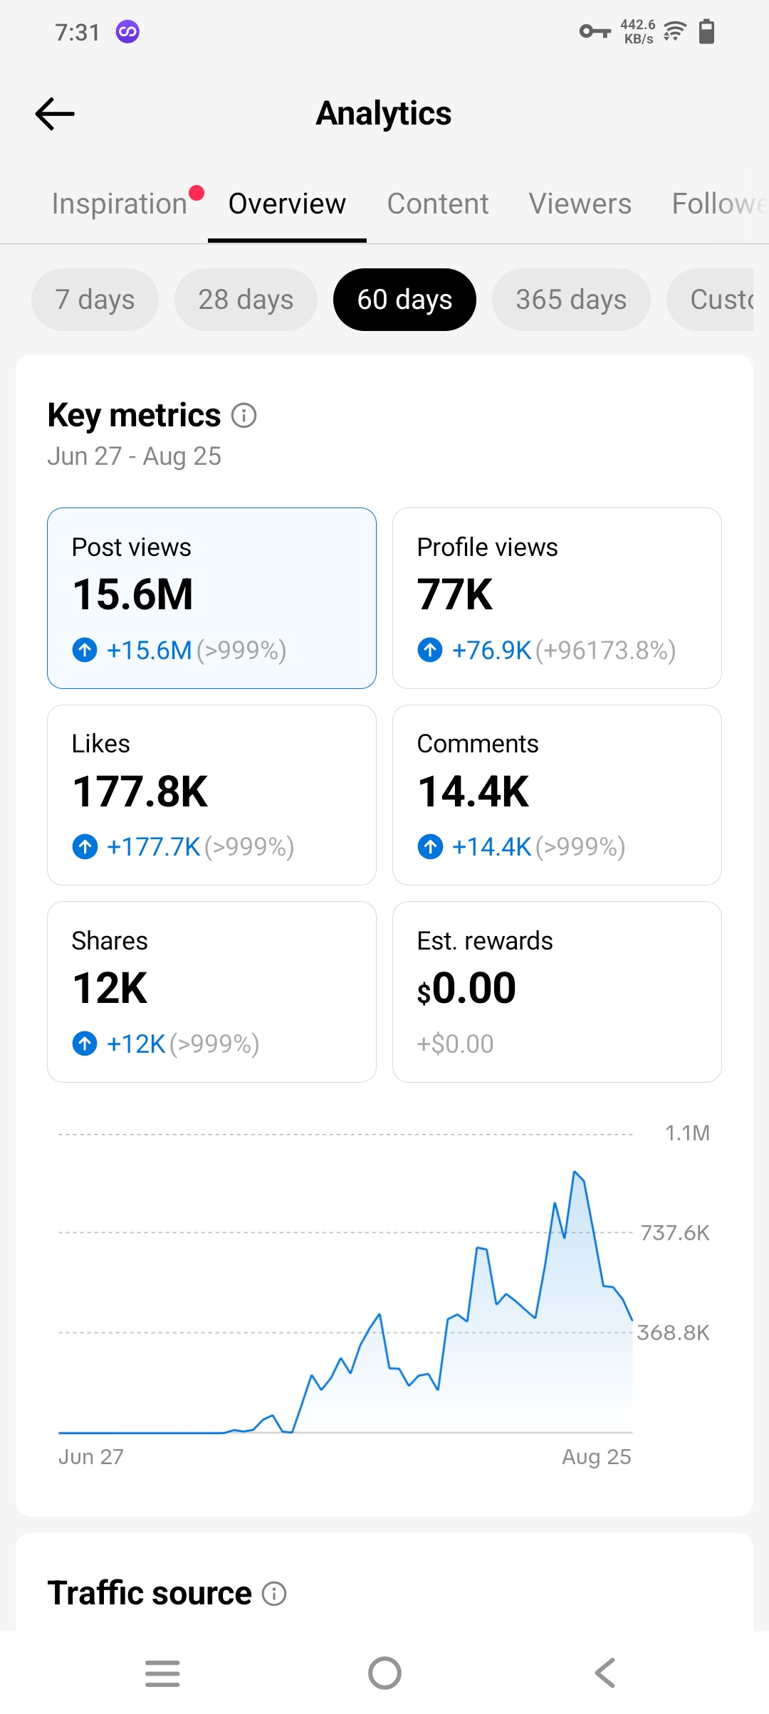Tap the Android system back chevron
Viewport: 769px width, 1714px height.
click(x=605, y=1673)
